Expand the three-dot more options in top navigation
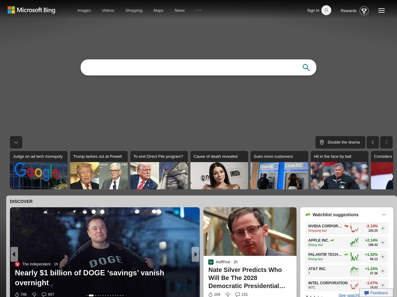Screen dimensions: 397x297 pyautogui.click(x=199, y=10)
